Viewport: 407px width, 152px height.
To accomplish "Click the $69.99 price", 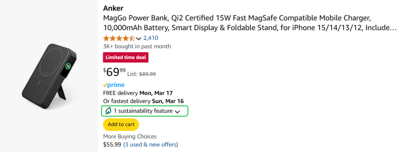I will 115,71.
